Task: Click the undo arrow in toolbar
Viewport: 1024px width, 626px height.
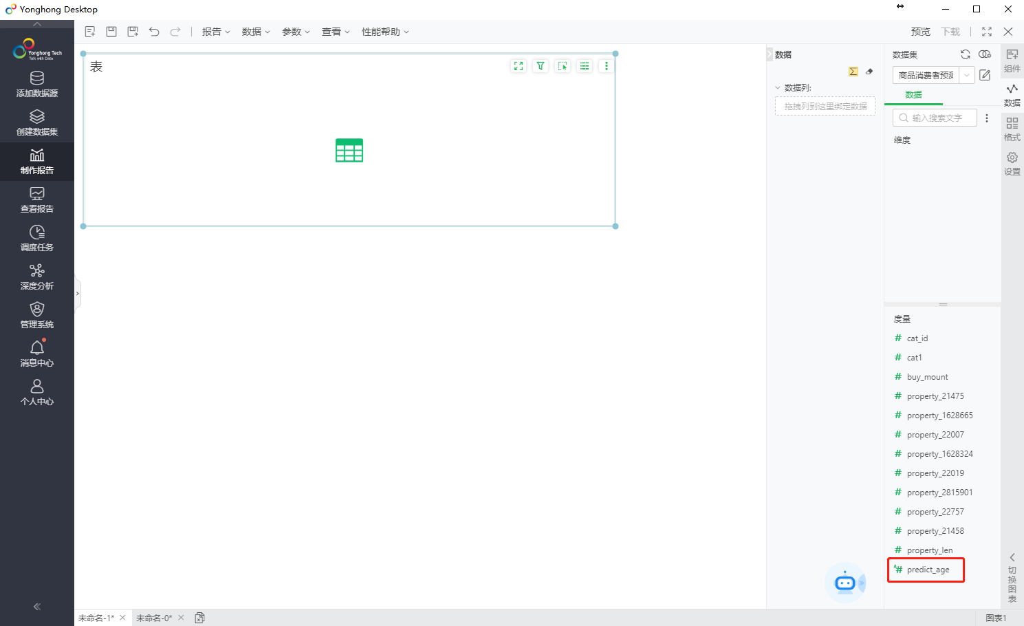Action: tap(154, 32)
